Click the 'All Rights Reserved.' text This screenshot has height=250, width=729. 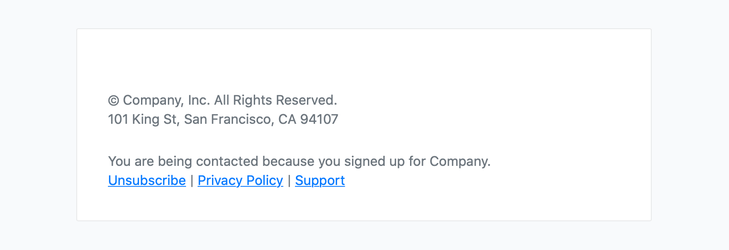(x=275, y=100)
